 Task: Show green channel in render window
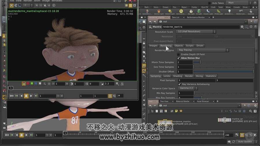(x=32, y=84)
